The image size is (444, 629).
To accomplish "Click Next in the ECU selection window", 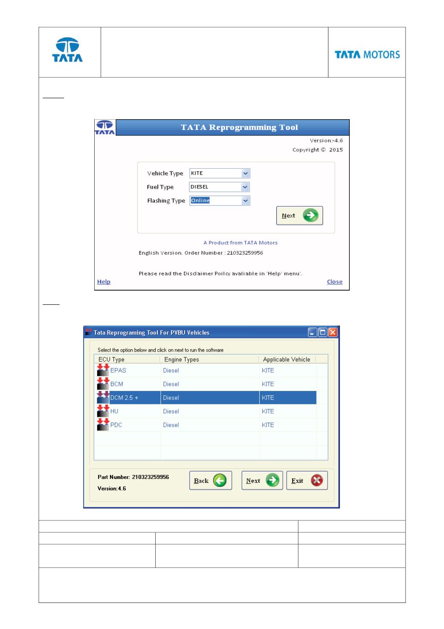I will (262, 481).
